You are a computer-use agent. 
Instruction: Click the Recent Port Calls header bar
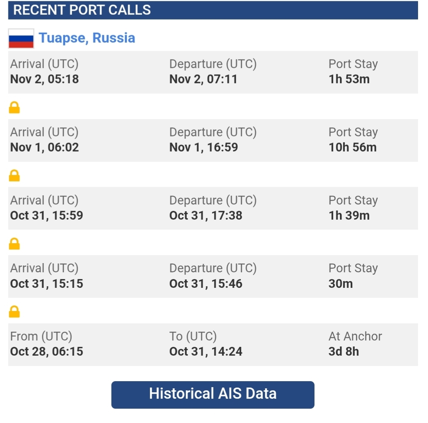(x=213, y=10)
